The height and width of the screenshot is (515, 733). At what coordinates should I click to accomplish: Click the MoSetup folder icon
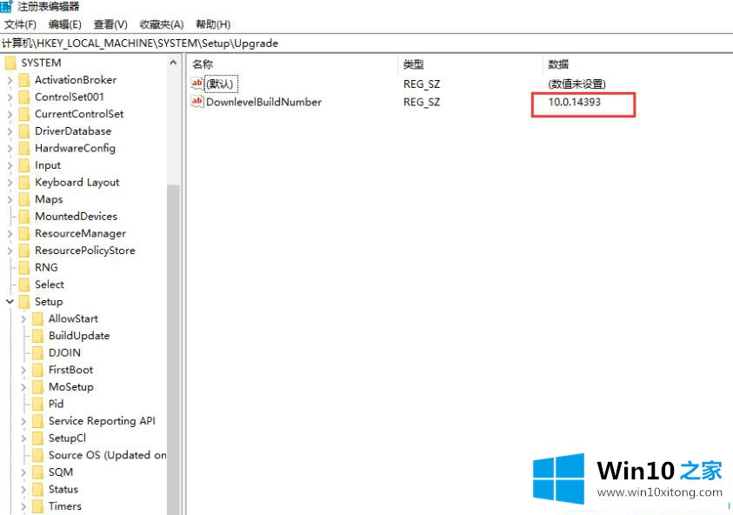pos(38,387)
